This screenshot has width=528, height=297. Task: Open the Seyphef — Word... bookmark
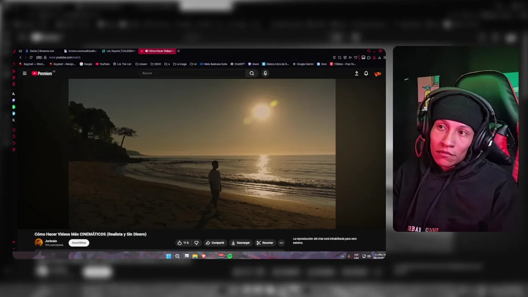point(32,64)
